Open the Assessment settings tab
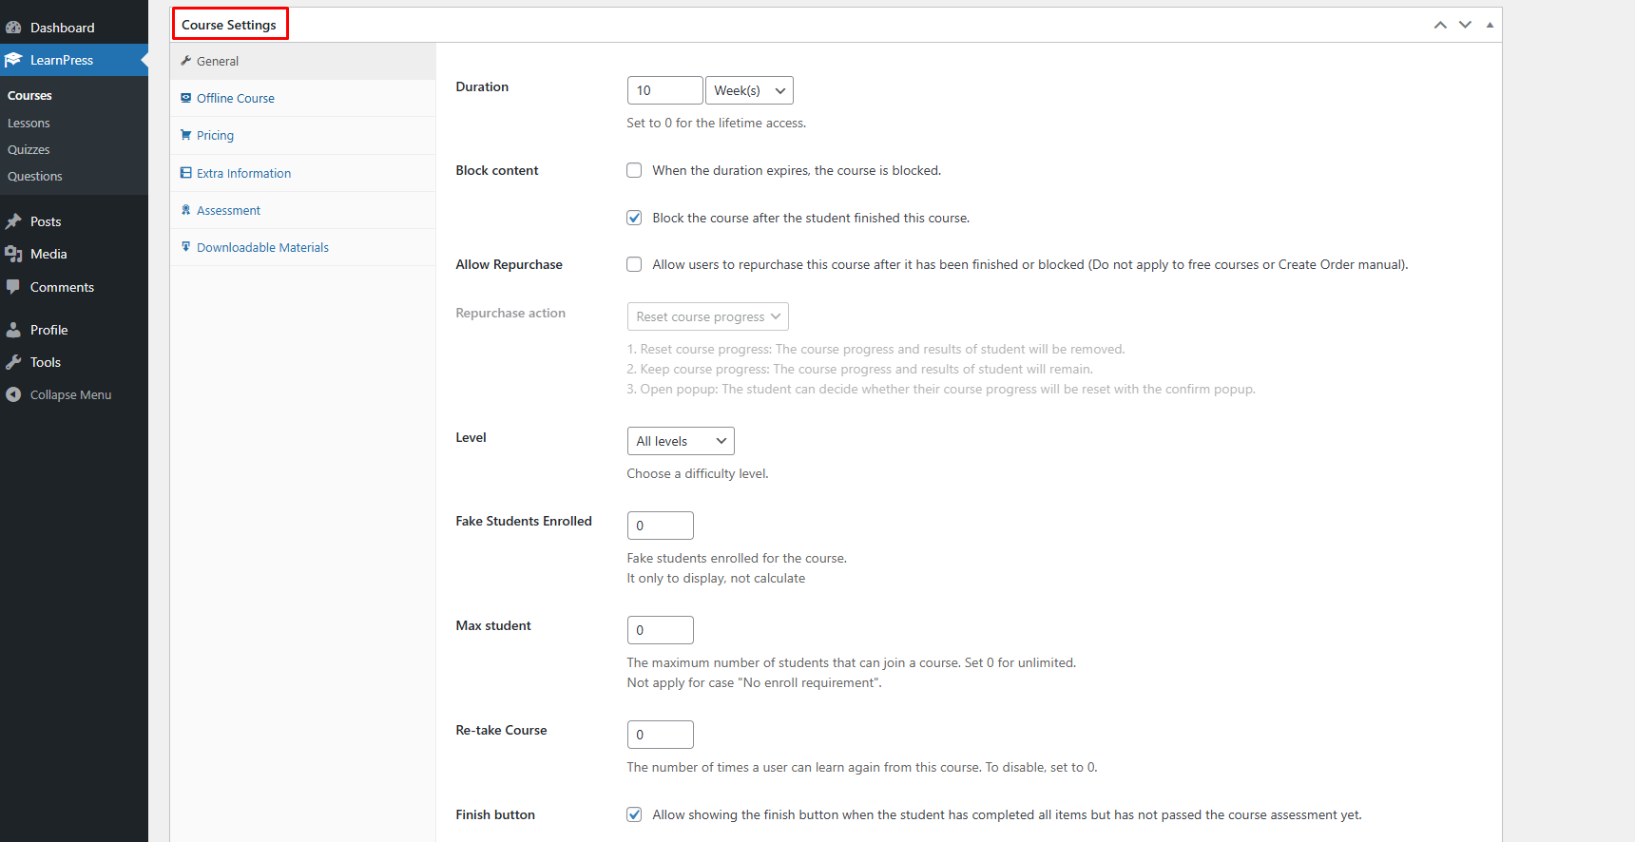This screenshot has height=842, width=1635. point(228,210)
